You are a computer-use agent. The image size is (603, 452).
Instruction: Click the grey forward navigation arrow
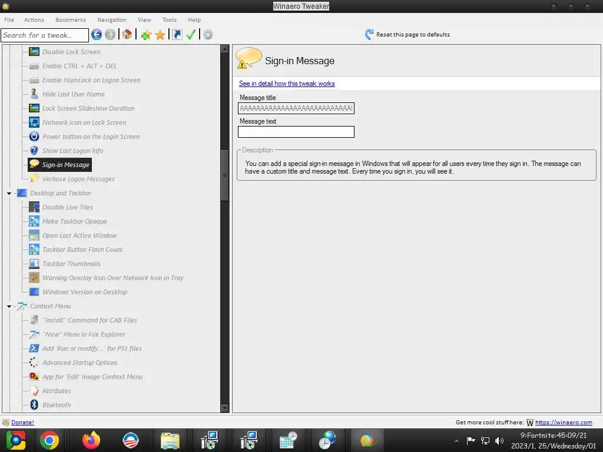pyautogui.click(x=110, y=35)
